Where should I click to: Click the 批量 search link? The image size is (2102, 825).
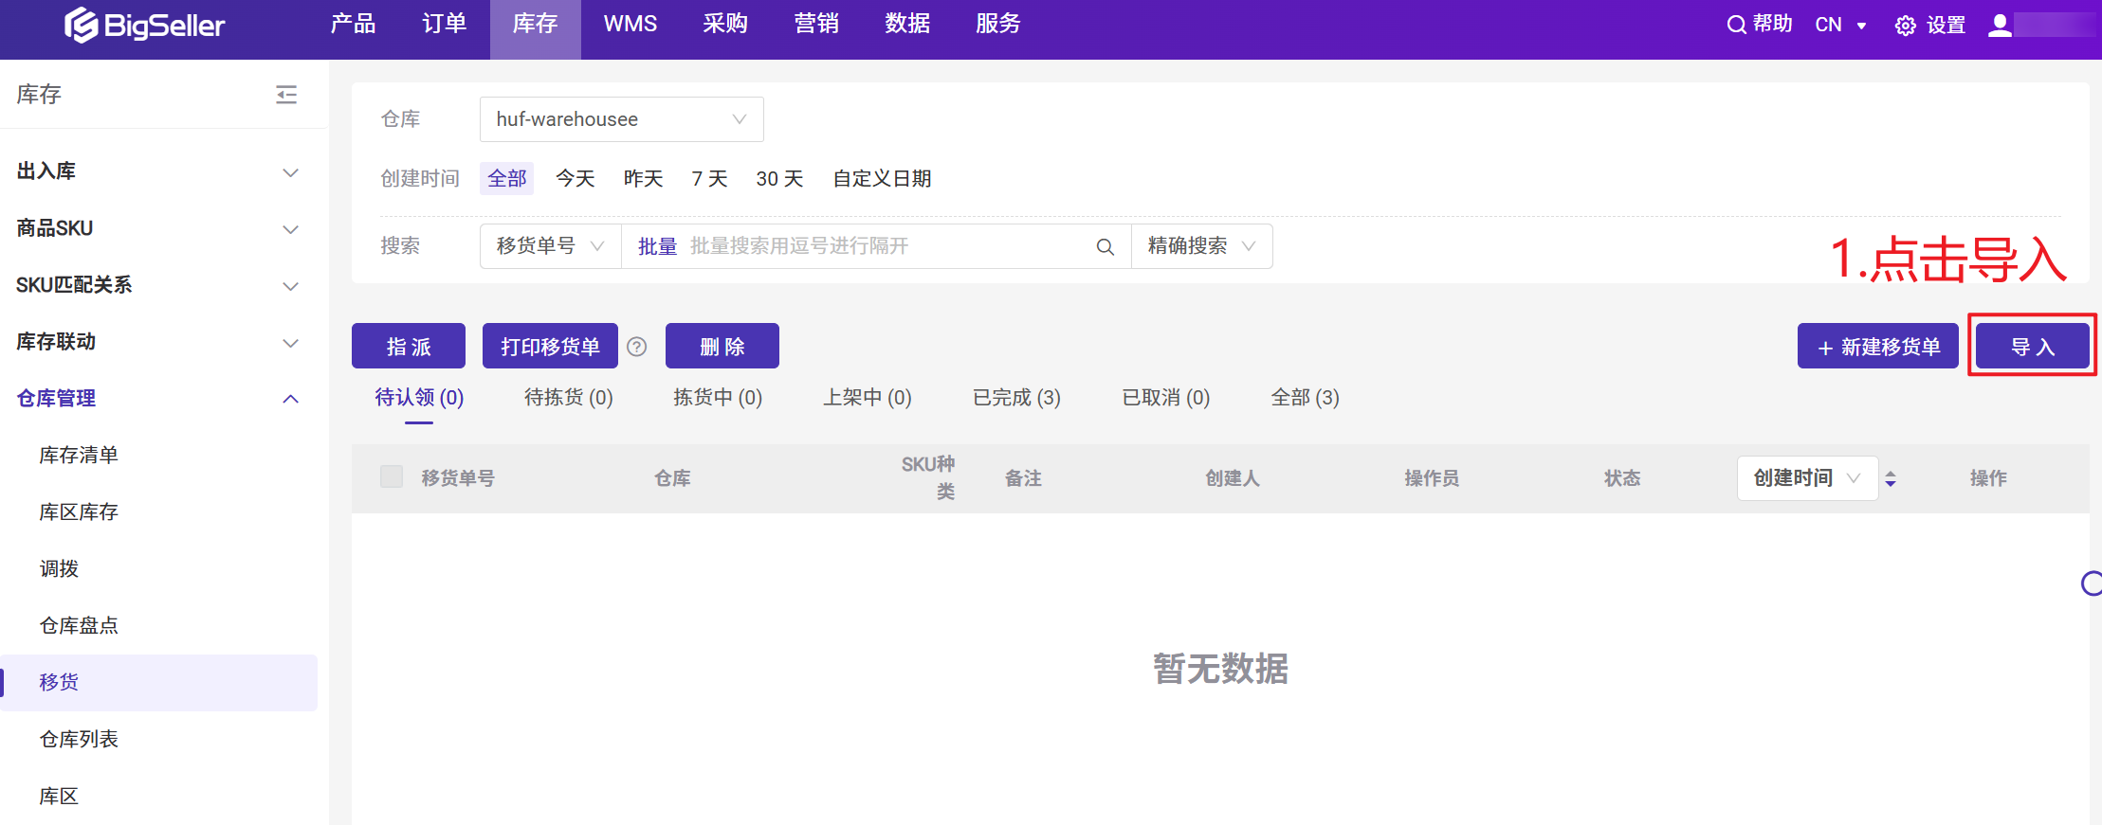[657, 246]
